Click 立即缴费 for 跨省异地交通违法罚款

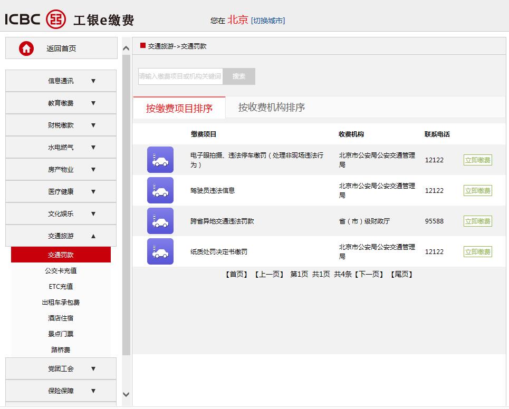pos(477,221)
